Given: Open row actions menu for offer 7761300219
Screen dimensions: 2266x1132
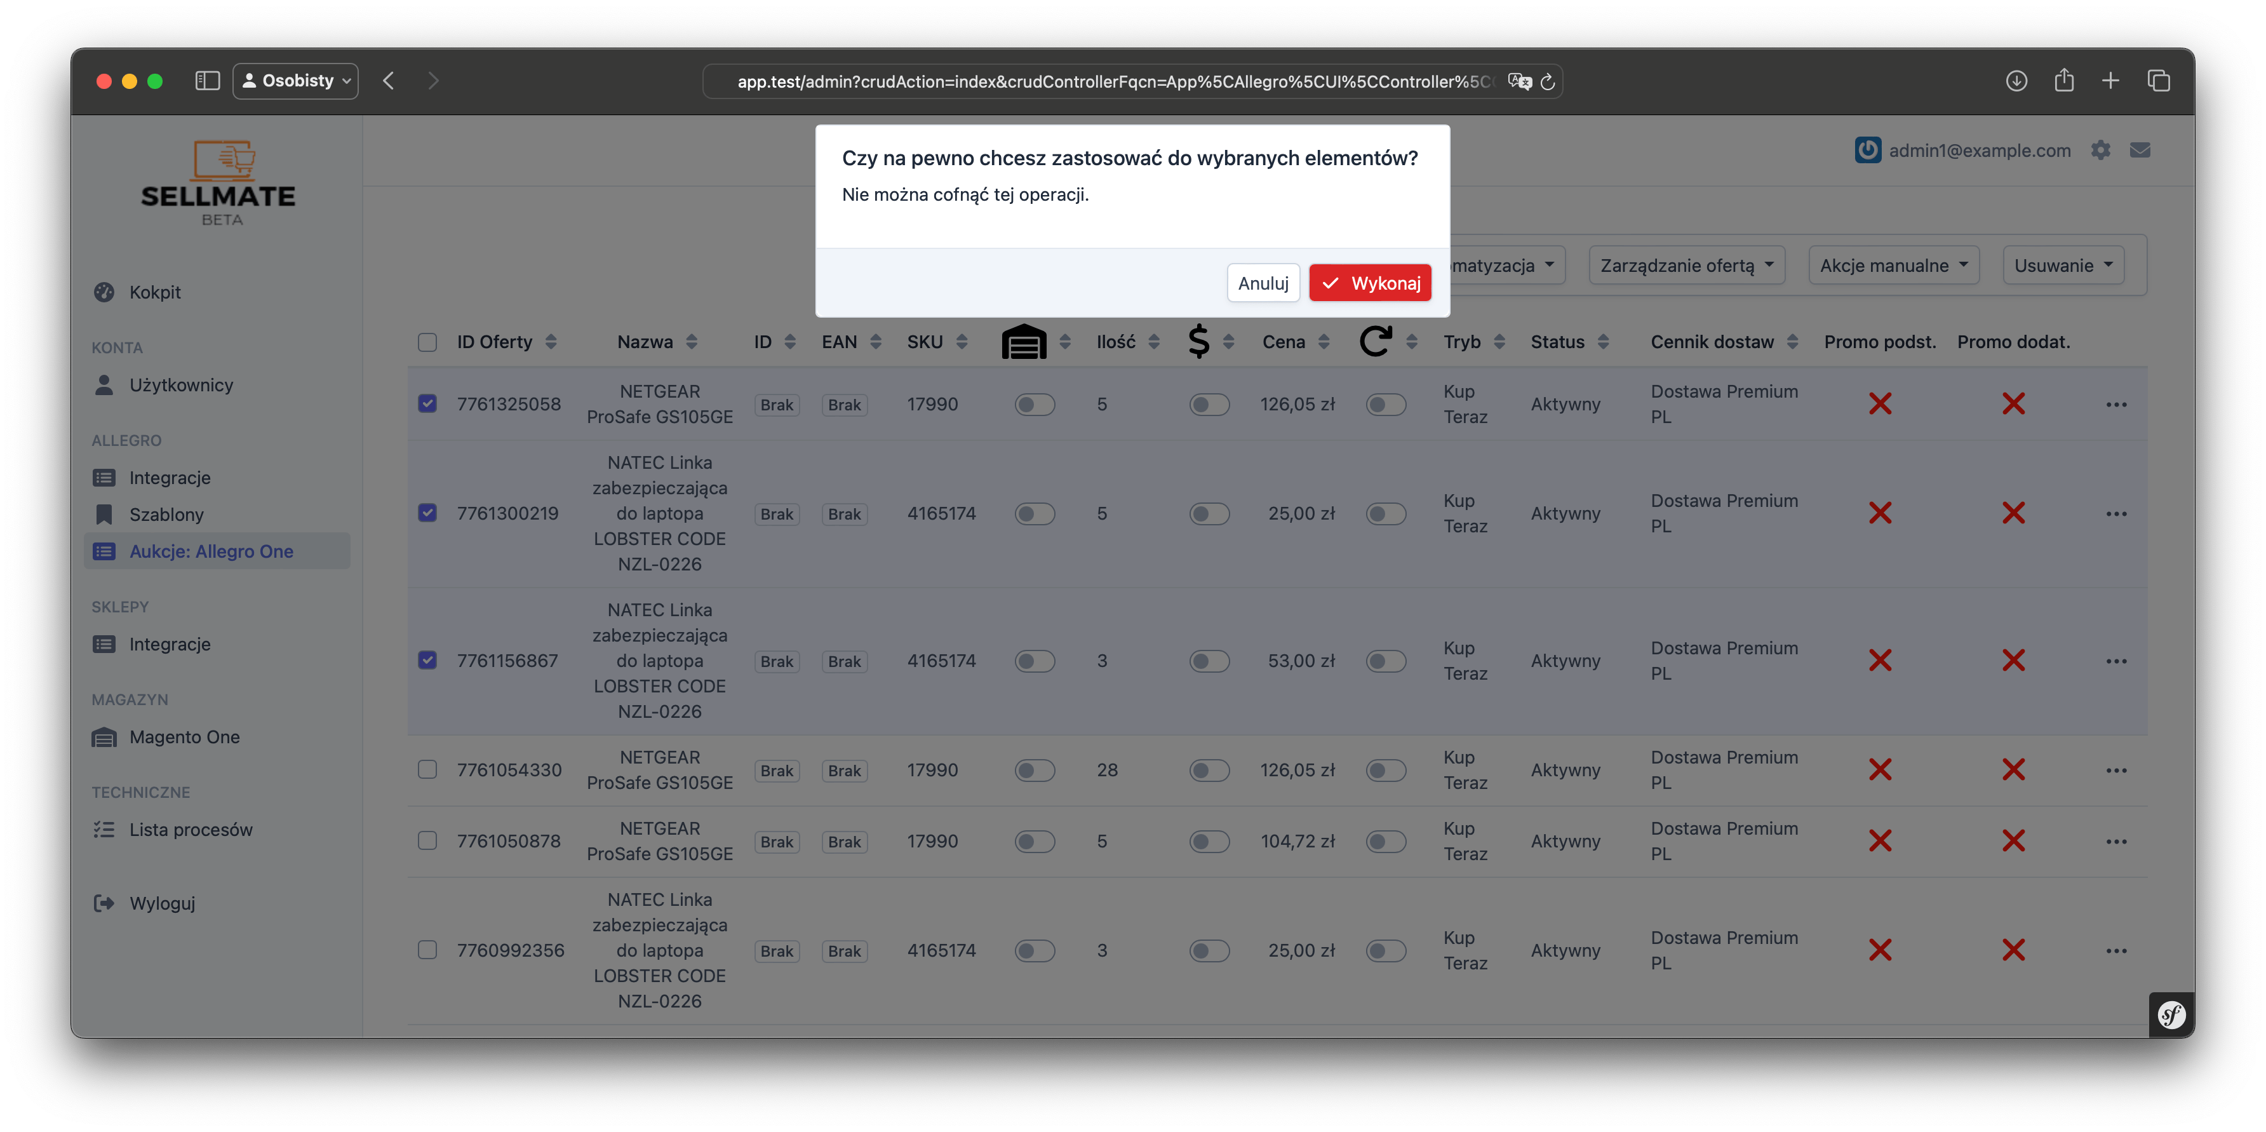Looking at the screenshot, I should pos(2117,514).
